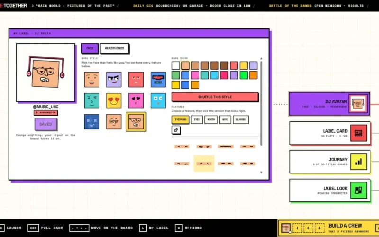Select the Mouth feature
The width and height of the screenshot is (379, 237).
[x=211, y=120]
